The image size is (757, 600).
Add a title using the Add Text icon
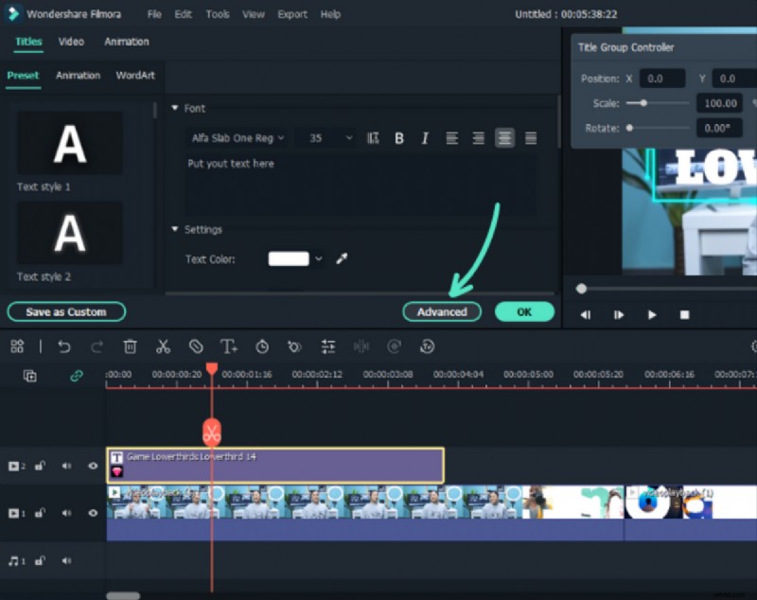click(x=228, y=346)
